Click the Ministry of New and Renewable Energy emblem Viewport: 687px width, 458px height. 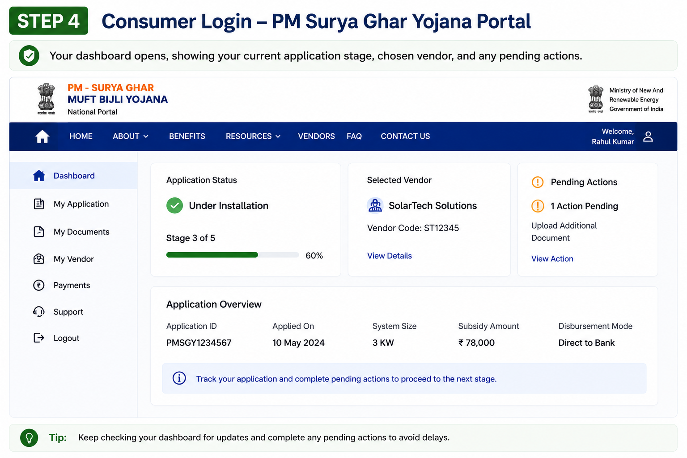click(x=596, y=99)
